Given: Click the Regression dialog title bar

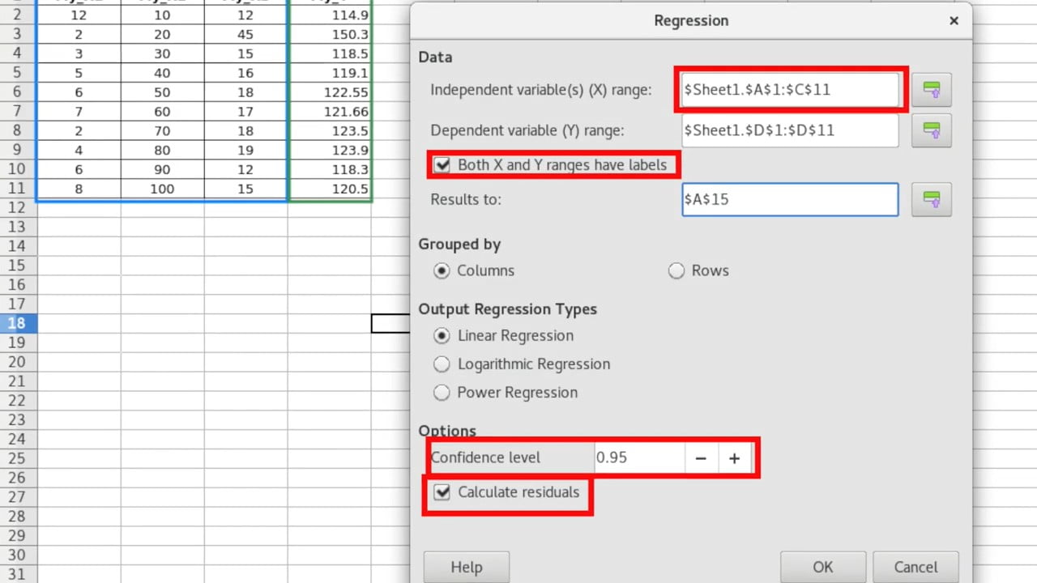Looking at the screenshot, I should [x=690, y=20].
